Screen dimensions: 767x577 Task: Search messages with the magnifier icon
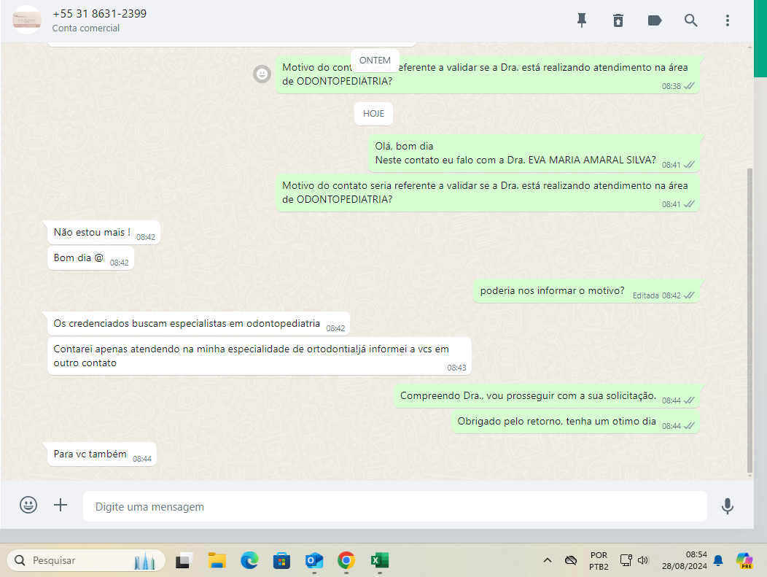pyautogui.click(x=690, y=20)
